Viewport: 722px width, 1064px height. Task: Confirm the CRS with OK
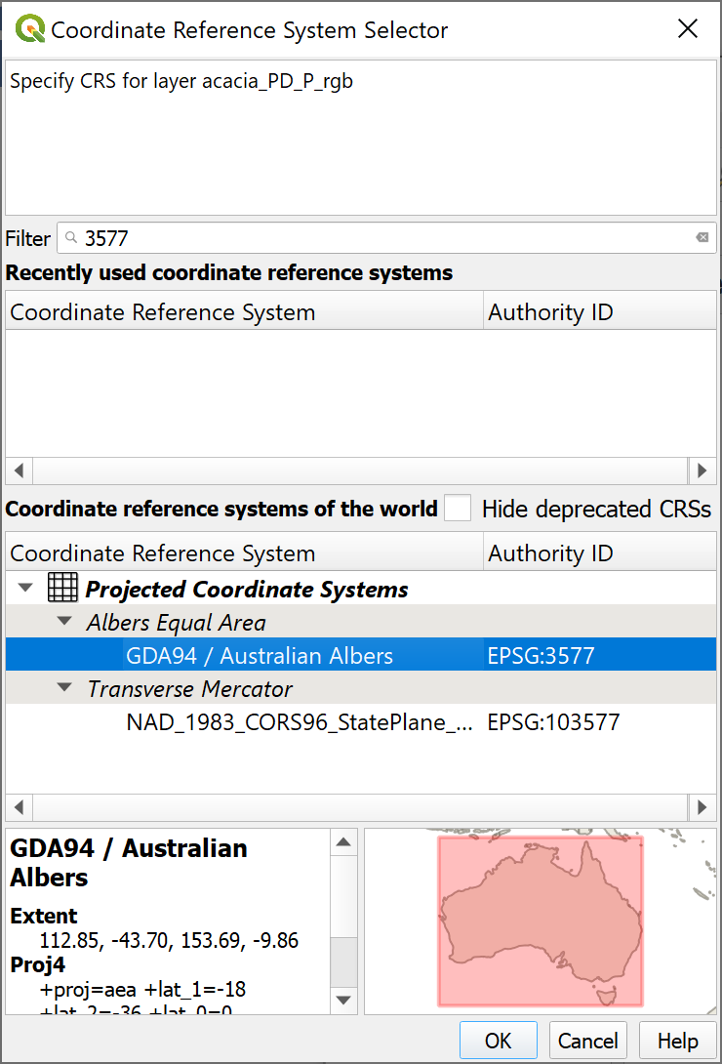(x=498, y=1040)
